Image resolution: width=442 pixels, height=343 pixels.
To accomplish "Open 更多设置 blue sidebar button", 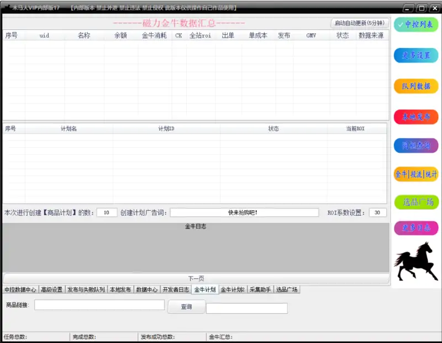I will pyautogui.click(x=416, y=55).
